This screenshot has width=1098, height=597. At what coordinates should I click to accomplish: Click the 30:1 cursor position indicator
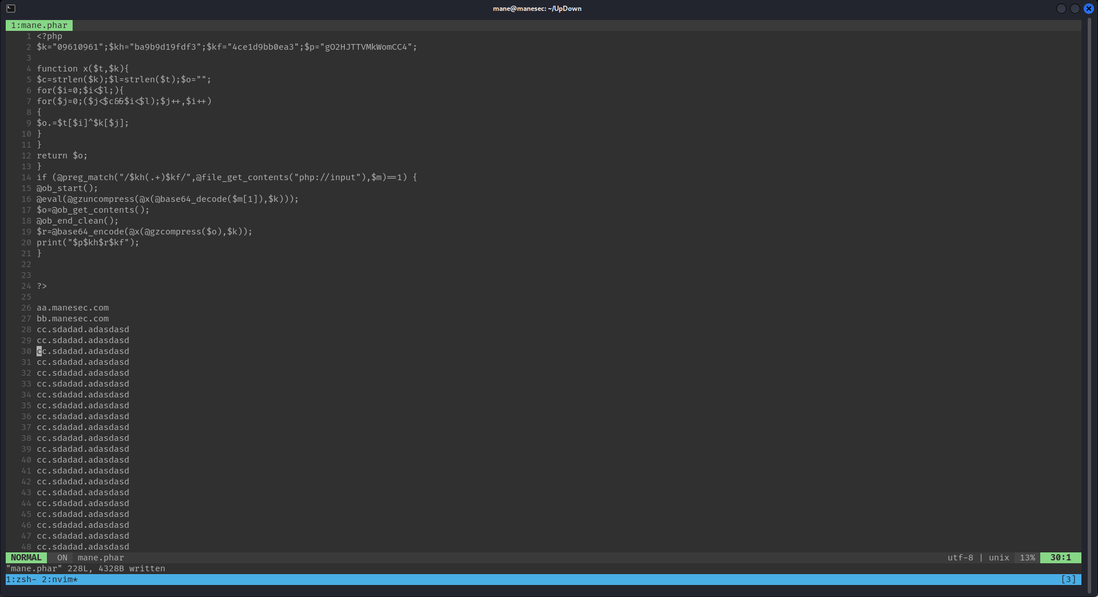coord(1060,558)
